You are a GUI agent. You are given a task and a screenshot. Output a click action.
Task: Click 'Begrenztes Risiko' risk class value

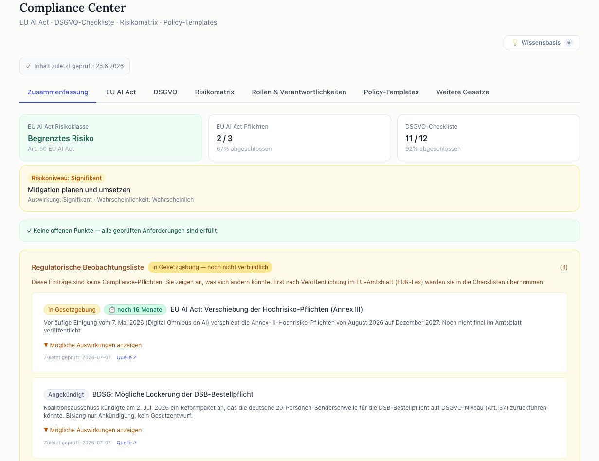(61, 138)
